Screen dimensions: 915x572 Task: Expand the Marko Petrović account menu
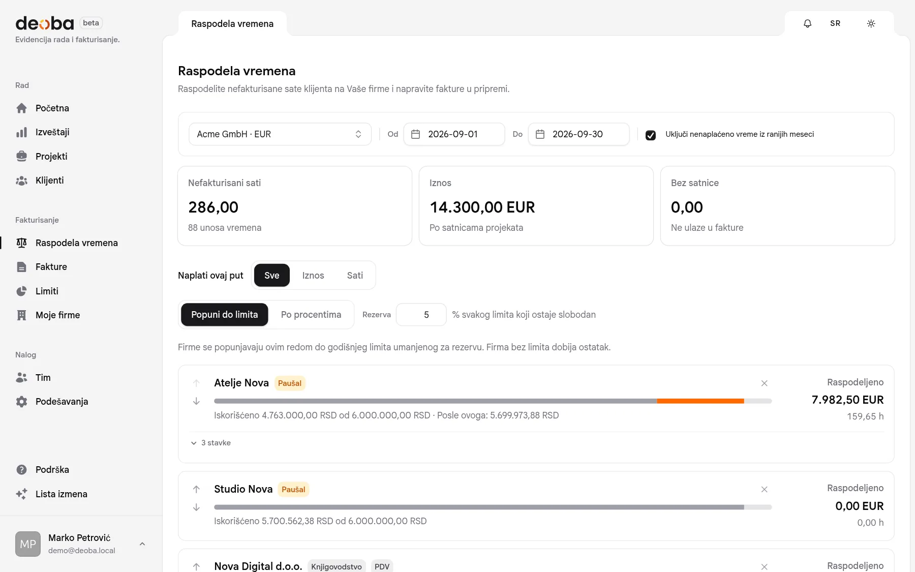(x=81, y=544)
